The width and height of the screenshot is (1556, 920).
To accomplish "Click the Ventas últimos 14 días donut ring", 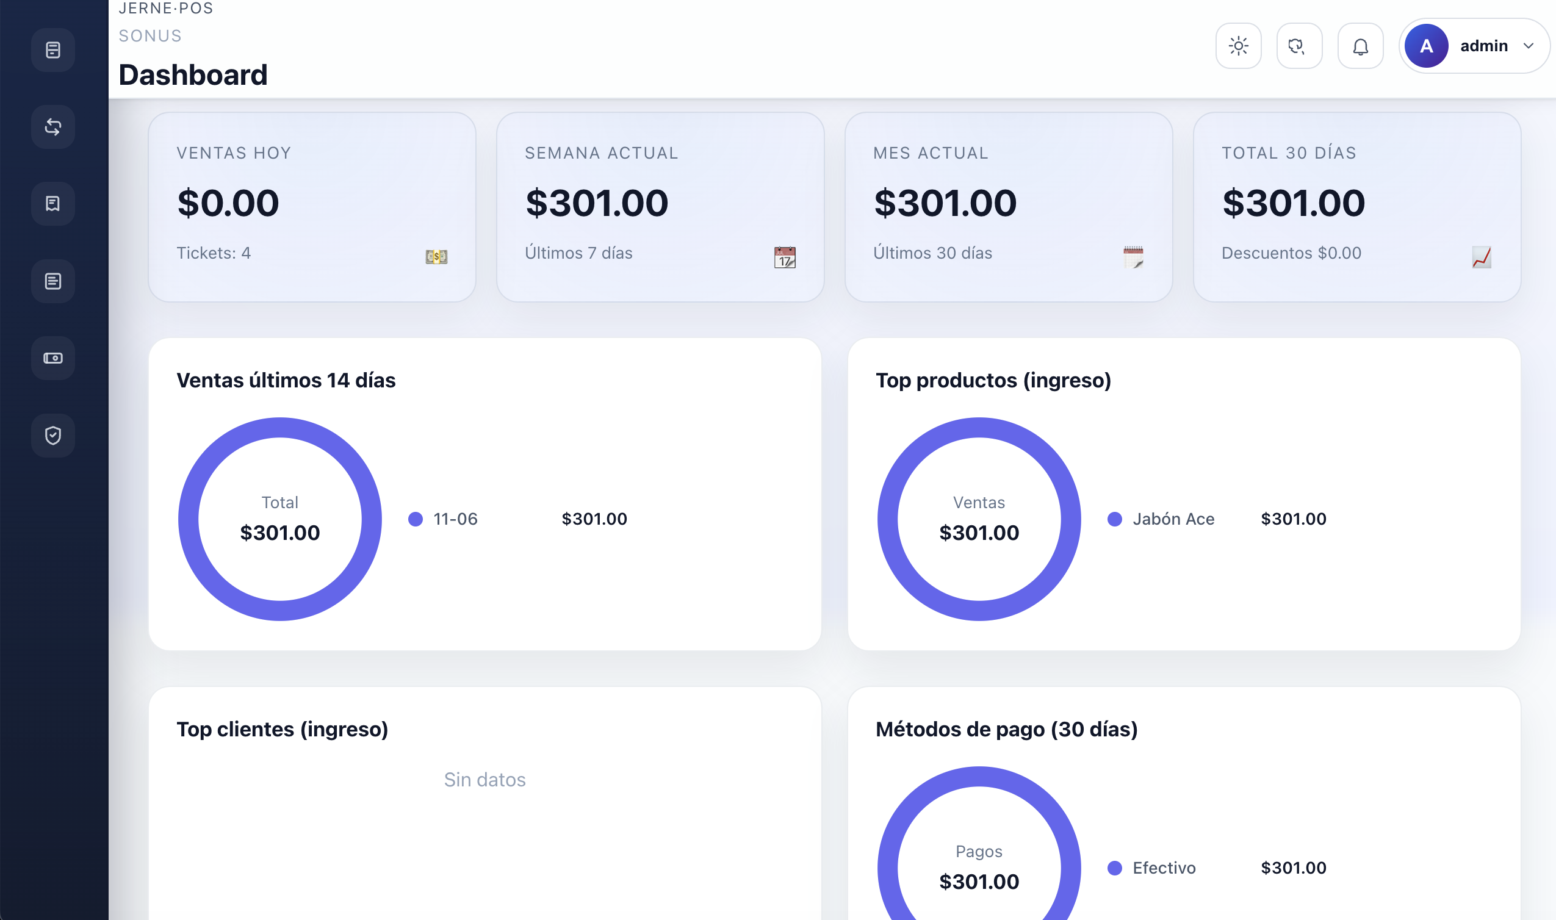I will click(x=280, y=427).
